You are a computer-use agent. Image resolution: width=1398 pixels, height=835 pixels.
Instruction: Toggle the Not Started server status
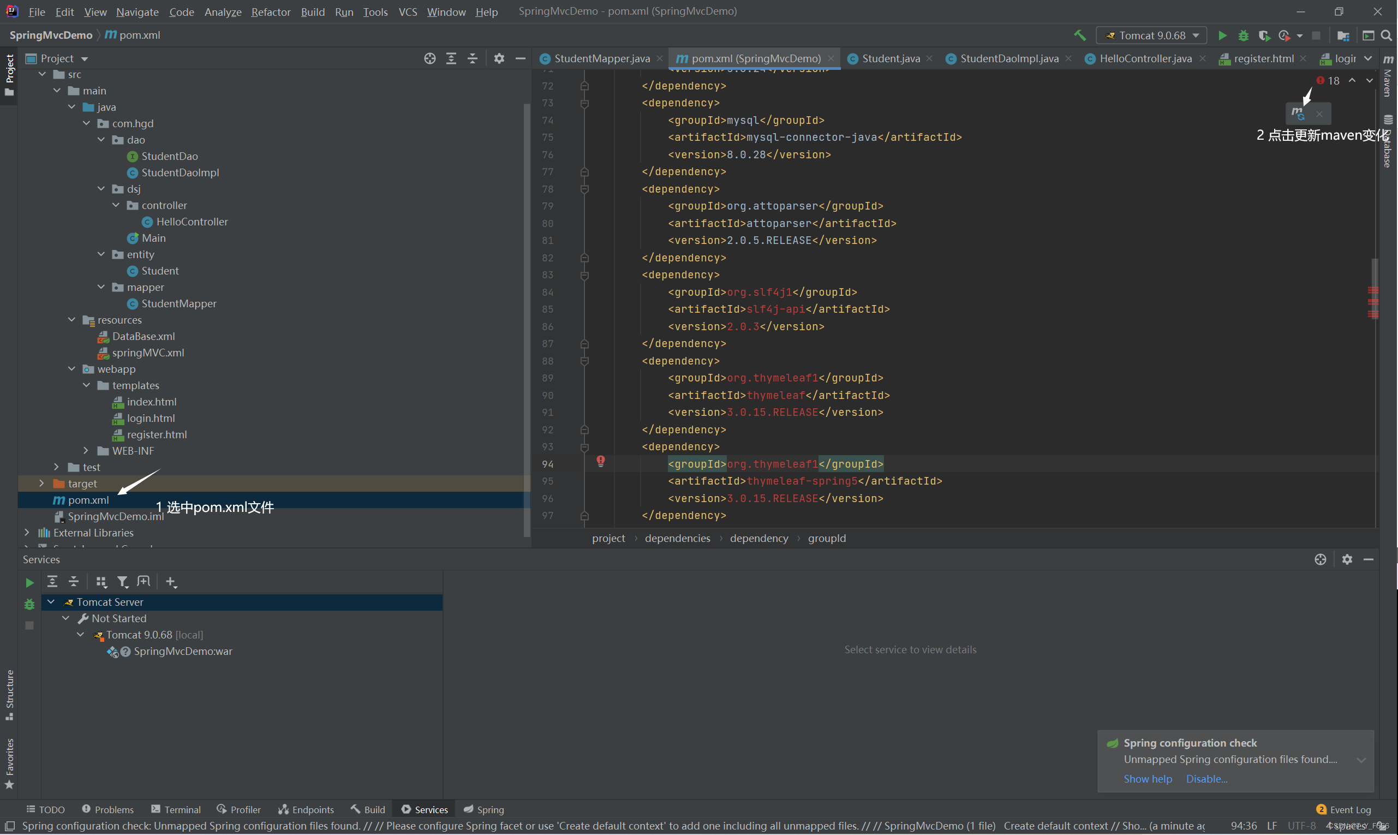68,618
